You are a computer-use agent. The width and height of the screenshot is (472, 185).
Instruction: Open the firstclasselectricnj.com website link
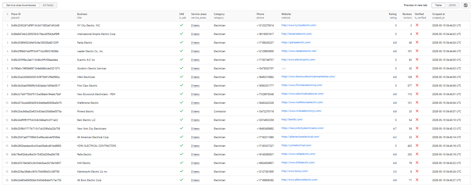(302, 85)
